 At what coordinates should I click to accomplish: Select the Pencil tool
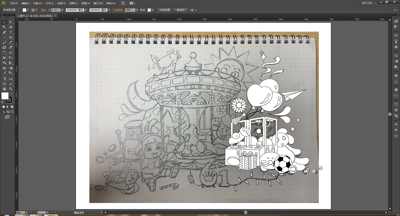click(11, 42)
